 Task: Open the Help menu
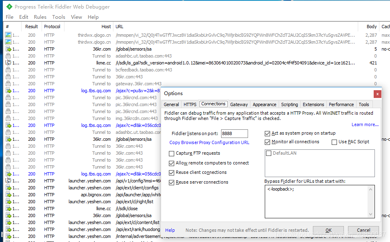click(93, 17)
